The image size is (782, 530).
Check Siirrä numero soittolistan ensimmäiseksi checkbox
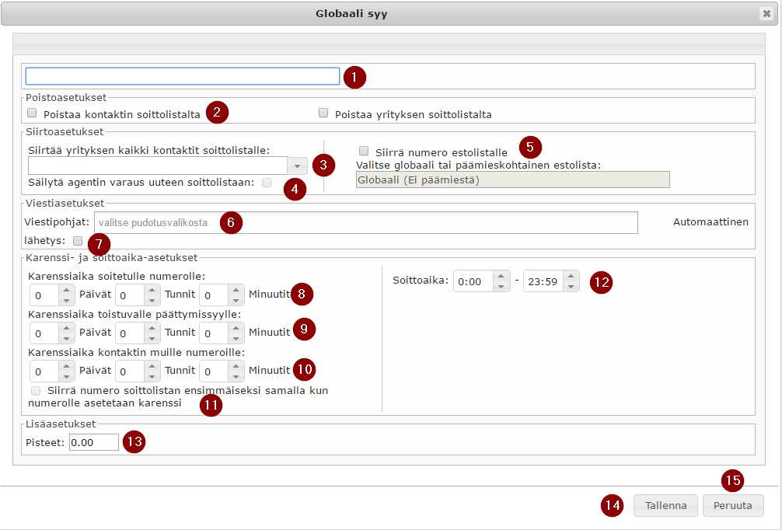point(36,390)
